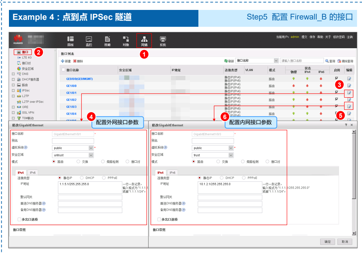Click the 请输入接口名称 search input field

click(301, 61)
